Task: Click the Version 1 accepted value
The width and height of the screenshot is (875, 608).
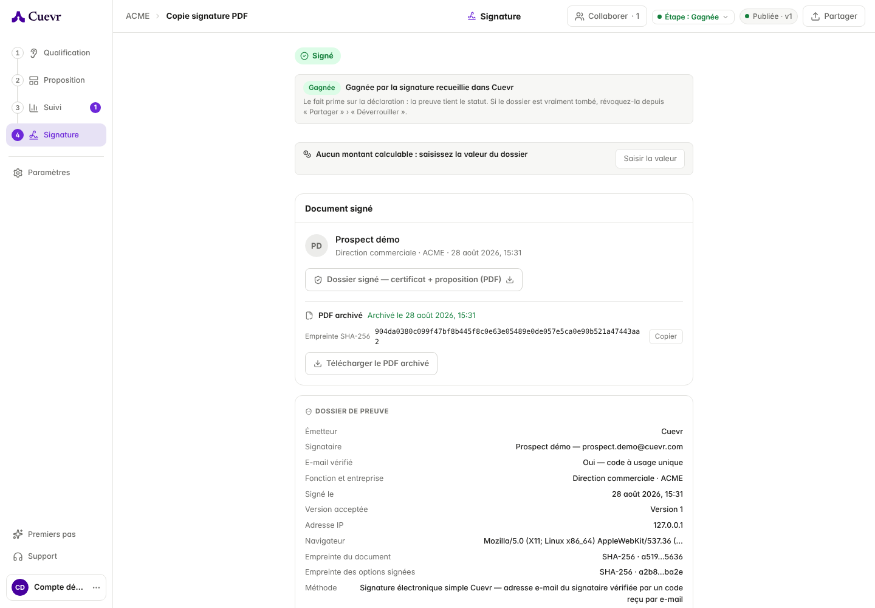Action: 667,510
